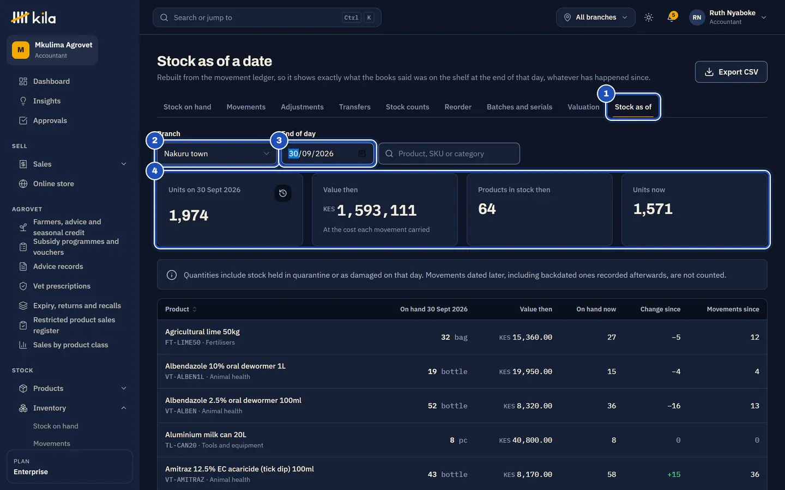
Task: Open the Valuation tab
Action: tap(583, 107)
